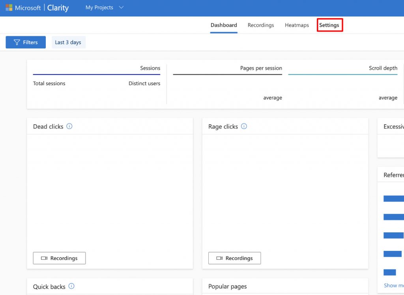Select the Sessions card heading
Image resolution: width=404 pixels, height=295 pixels.
tap(150, 68)
